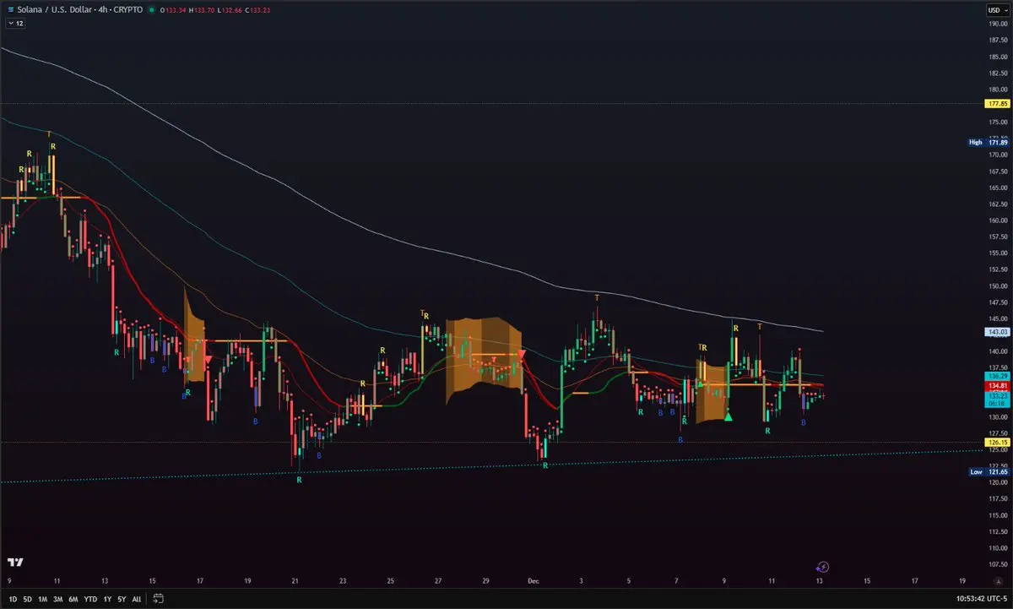Screen dimensions: 1013x609
Task: Click the open value O133.34
Action: pos(173,10)
